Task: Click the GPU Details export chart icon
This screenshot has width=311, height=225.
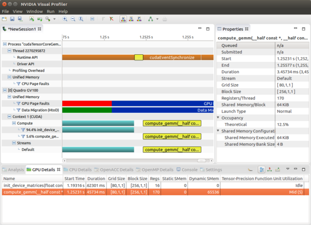Action: click(278, 170)
